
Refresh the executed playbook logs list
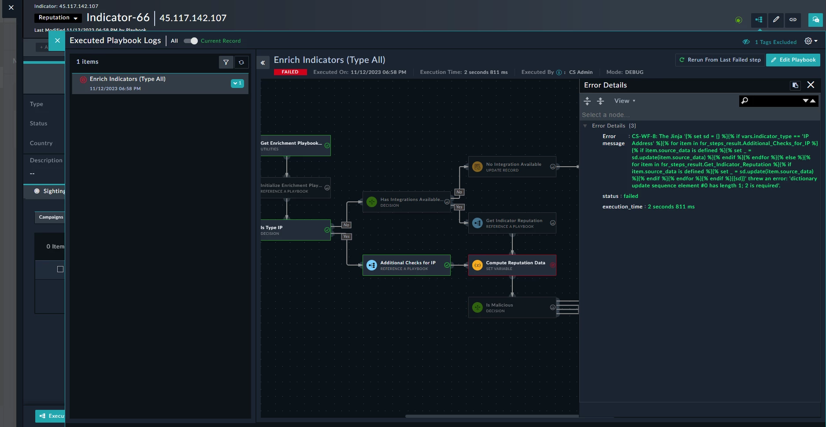point(241,62)
